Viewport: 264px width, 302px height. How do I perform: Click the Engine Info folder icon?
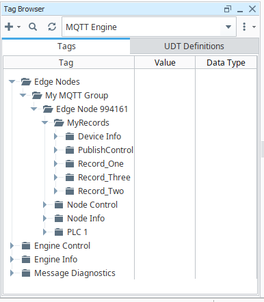coord(26,259)
